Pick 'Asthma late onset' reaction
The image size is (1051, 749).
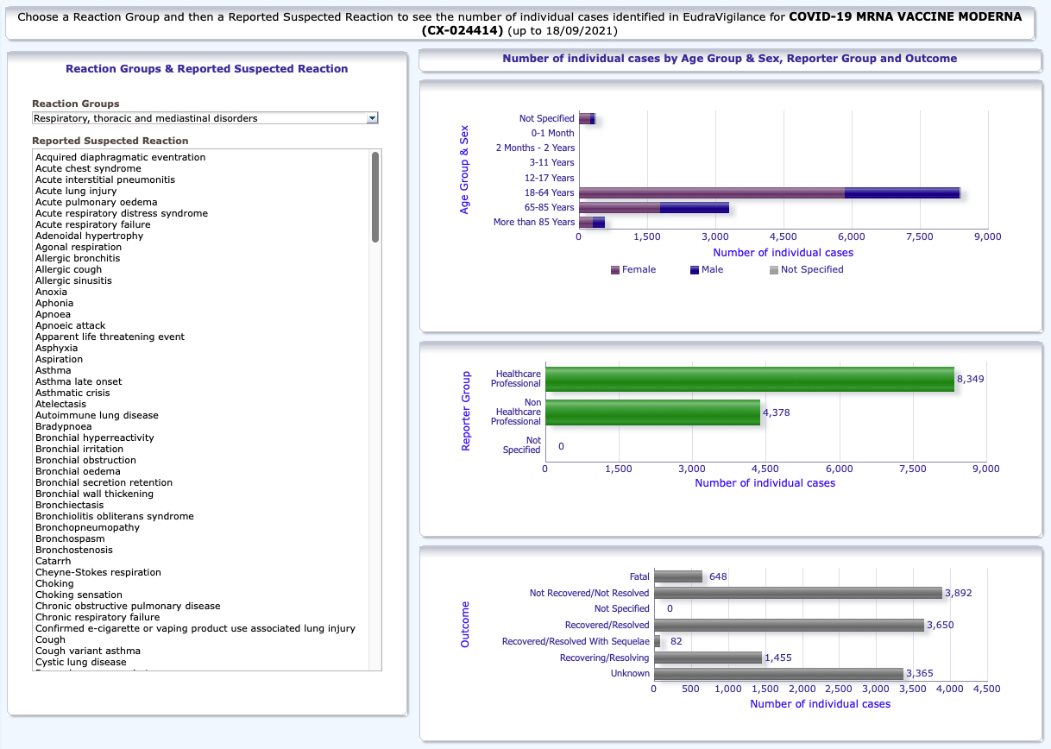[x=79, y=381]
